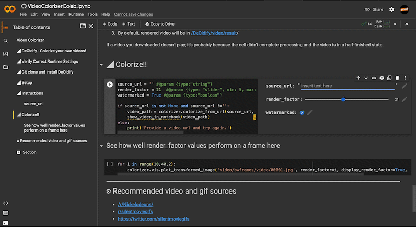
Task: Open Find and replace search icon
Action: coord(6,40)
